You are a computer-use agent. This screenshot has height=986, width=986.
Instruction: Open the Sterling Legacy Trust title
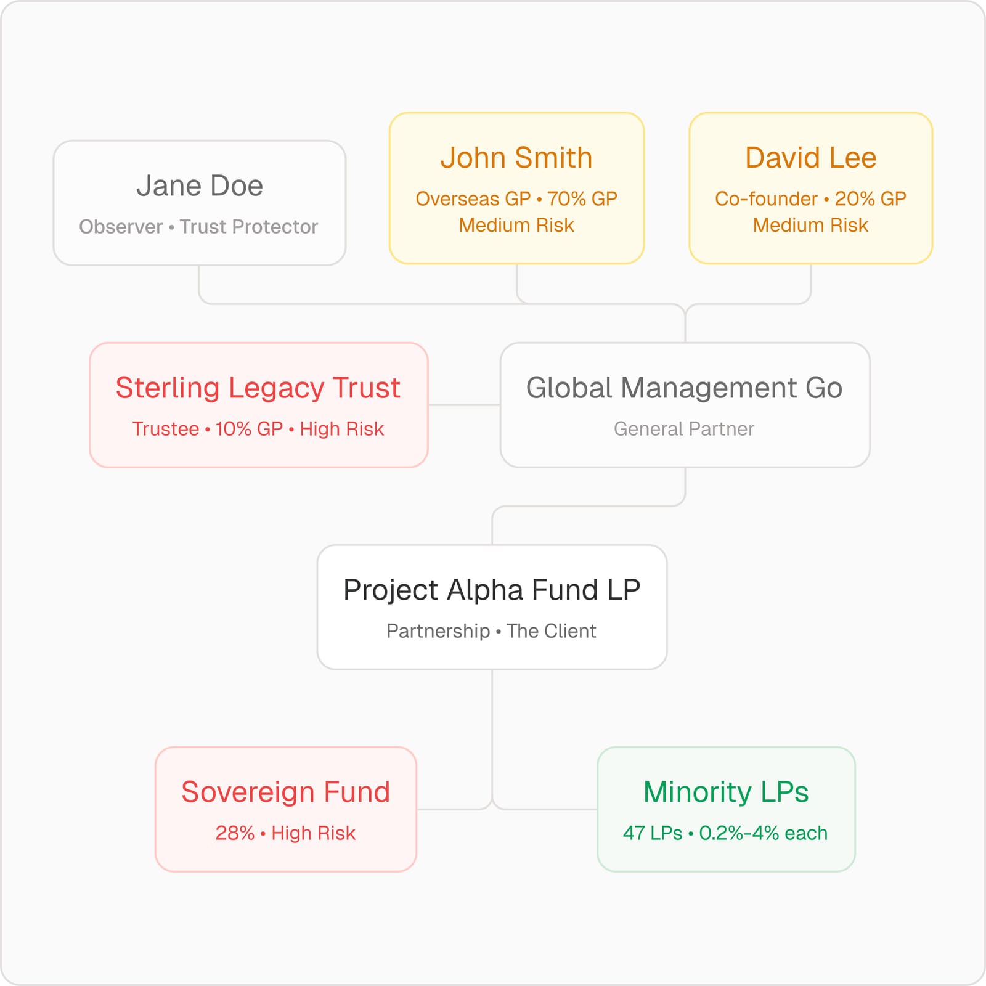pos(258,388)
